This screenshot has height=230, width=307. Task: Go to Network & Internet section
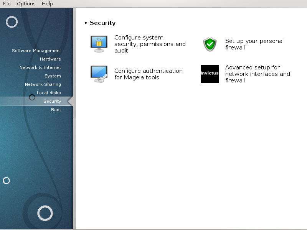coord(40,67)
